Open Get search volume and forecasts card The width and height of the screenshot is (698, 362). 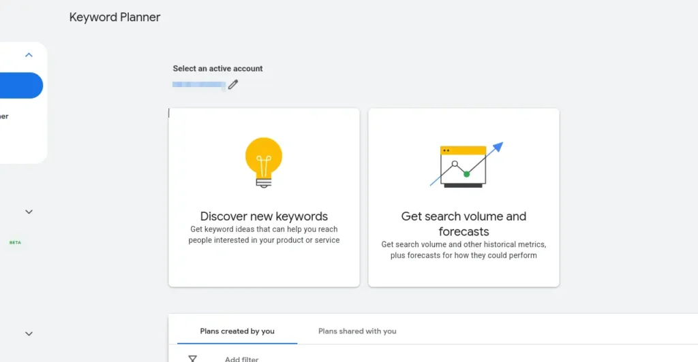tap(464, 197)
